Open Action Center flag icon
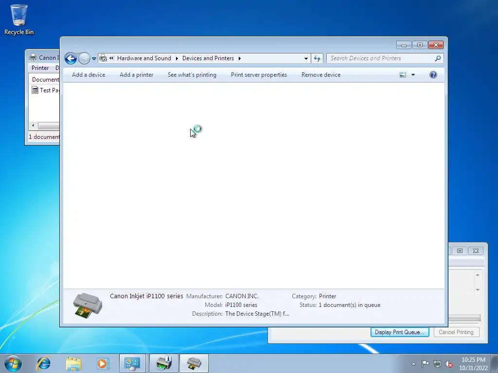Viewport: 498px width, 373px height. (x=425, y=364)
